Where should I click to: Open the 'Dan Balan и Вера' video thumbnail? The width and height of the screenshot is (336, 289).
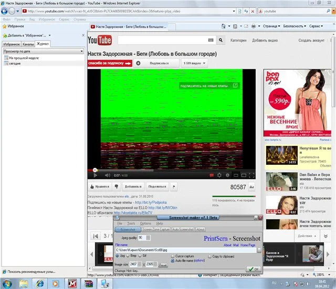point(282,182)
